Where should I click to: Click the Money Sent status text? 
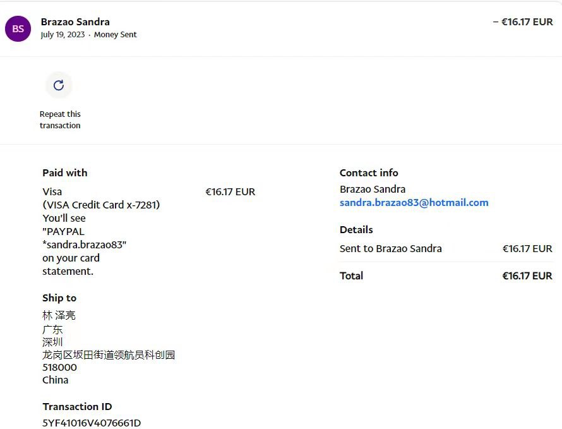(115, 35)
